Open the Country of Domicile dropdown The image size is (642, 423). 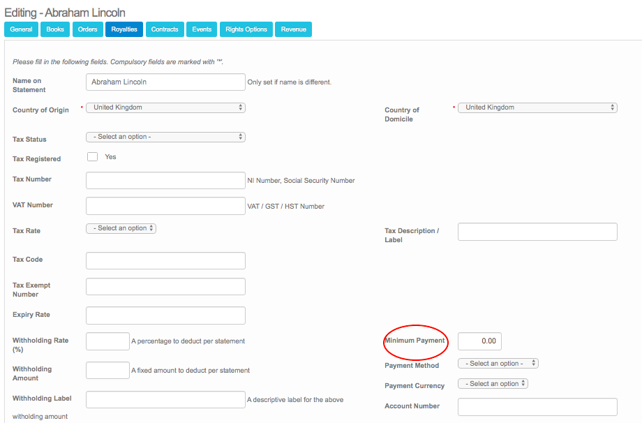(x=537, y=107)
